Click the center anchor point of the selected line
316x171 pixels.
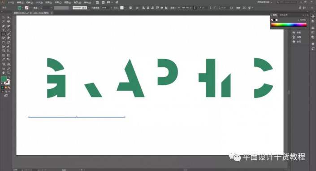pos(77,117)
